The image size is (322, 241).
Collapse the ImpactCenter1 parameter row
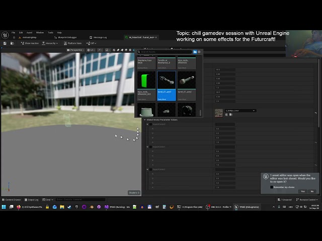point(147,147)
